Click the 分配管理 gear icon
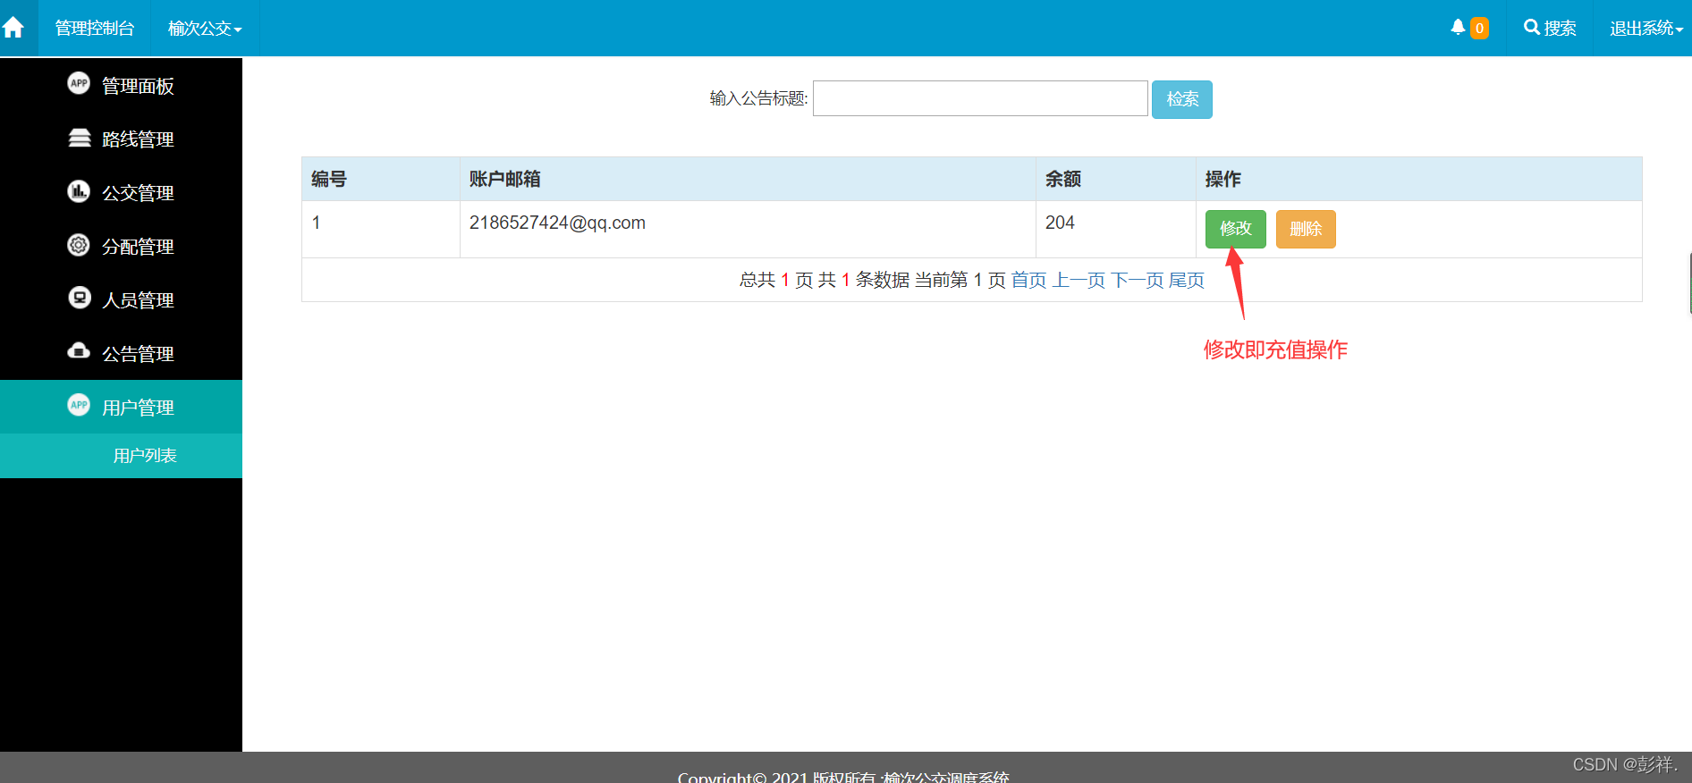Image resolution: width=1692 pixels, height=783 pixels. (x=79, y=245)
